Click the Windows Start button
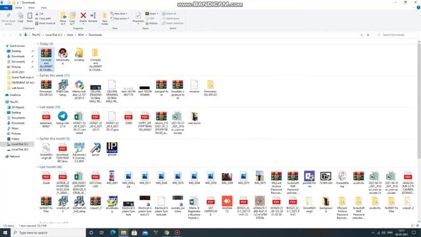The image size is (421, 237). click(x=5, y=232)
